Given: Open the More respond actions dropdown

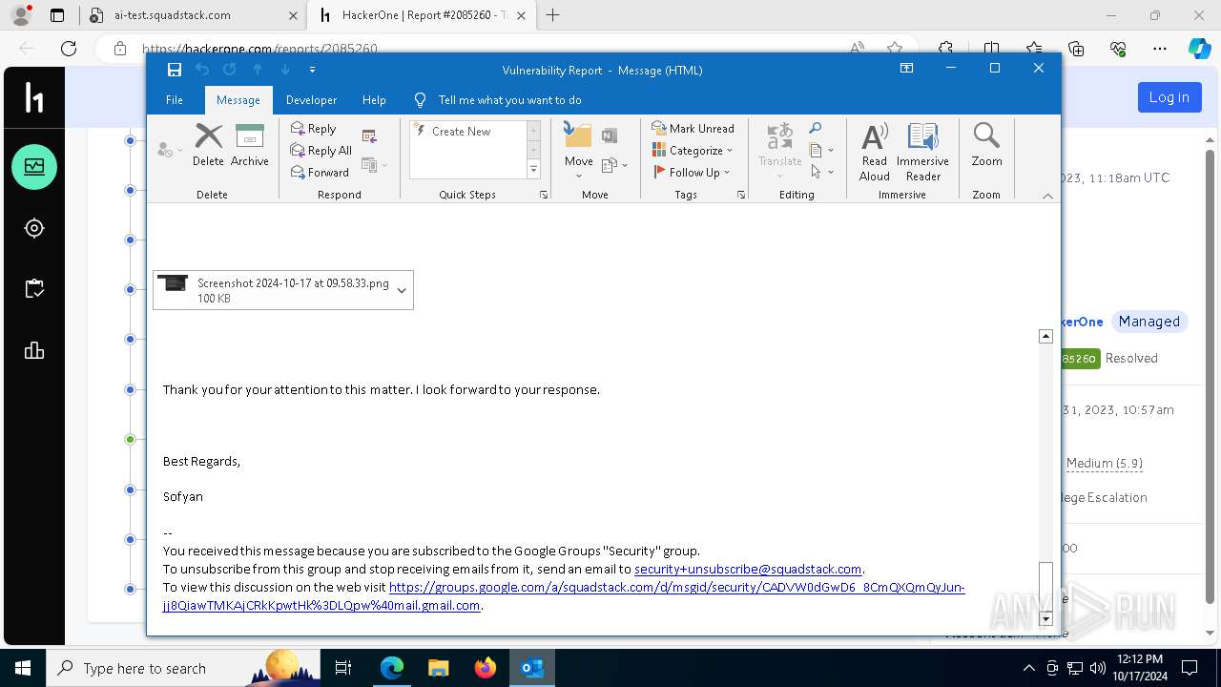Looking at the screenshot, I should pos(375,165).
